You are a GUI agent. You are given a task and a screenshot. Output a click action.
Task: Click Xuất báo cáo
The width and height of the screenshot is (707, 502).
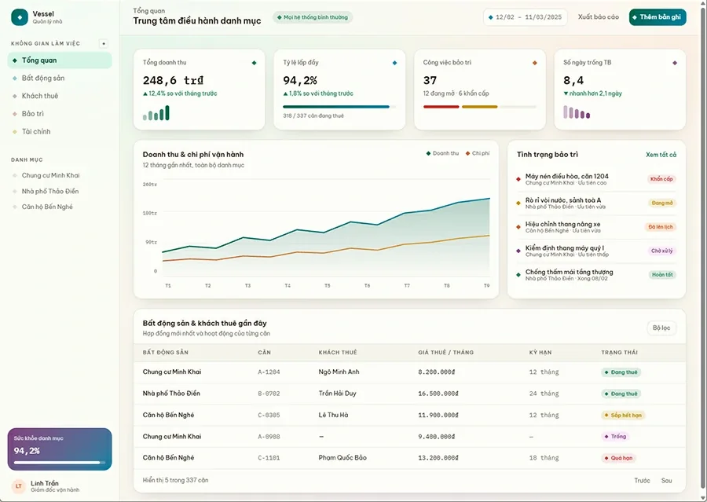599,16
